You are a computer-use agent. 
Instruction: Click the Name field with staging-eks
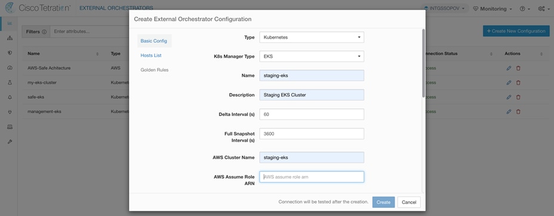(x=312, y=76)
